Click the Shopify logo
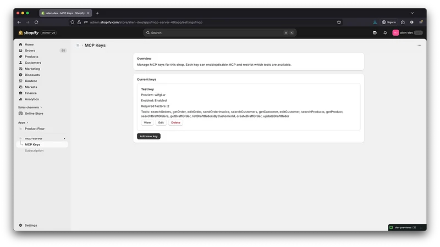 tap(29, 33)
